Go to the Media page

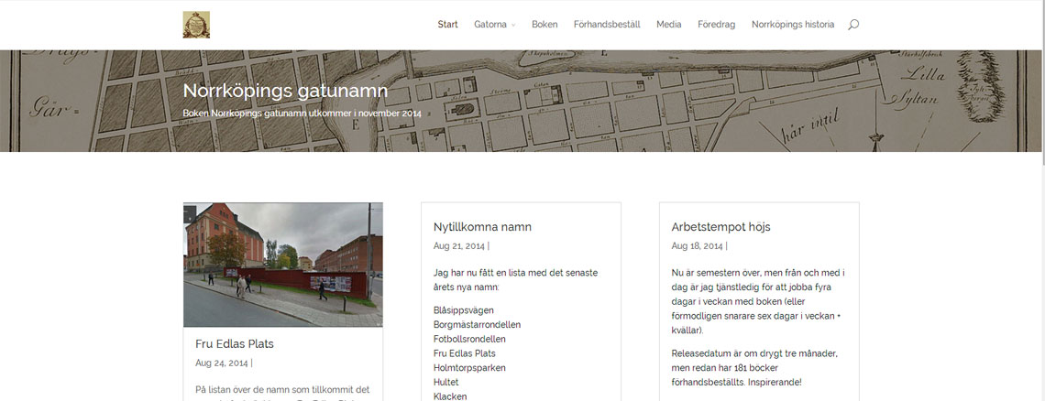(669, 25)
